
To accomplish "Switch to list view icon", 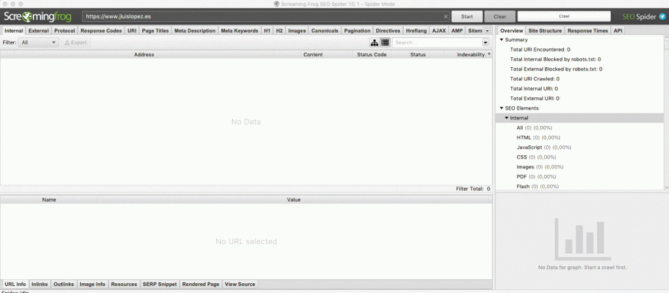I will click(385, 42).
